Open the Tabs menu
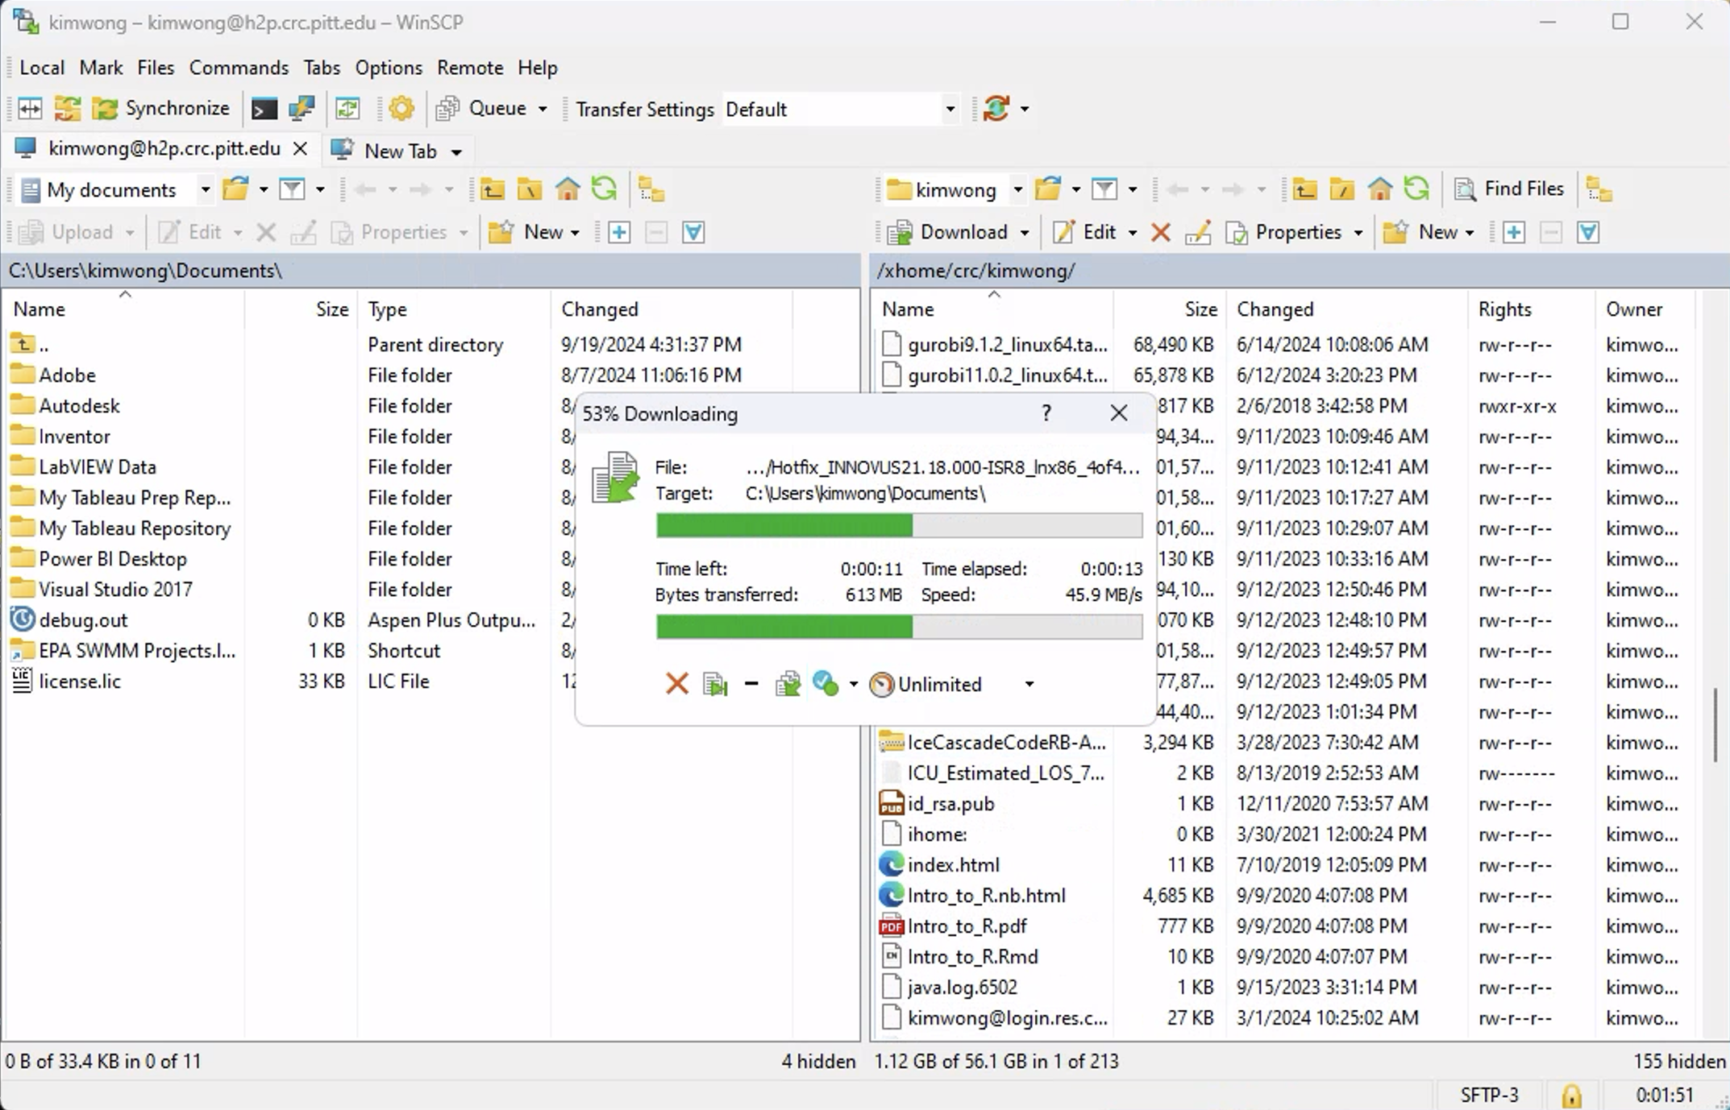The height and width of the screenshot is (1110, 1730). [322, 68]
